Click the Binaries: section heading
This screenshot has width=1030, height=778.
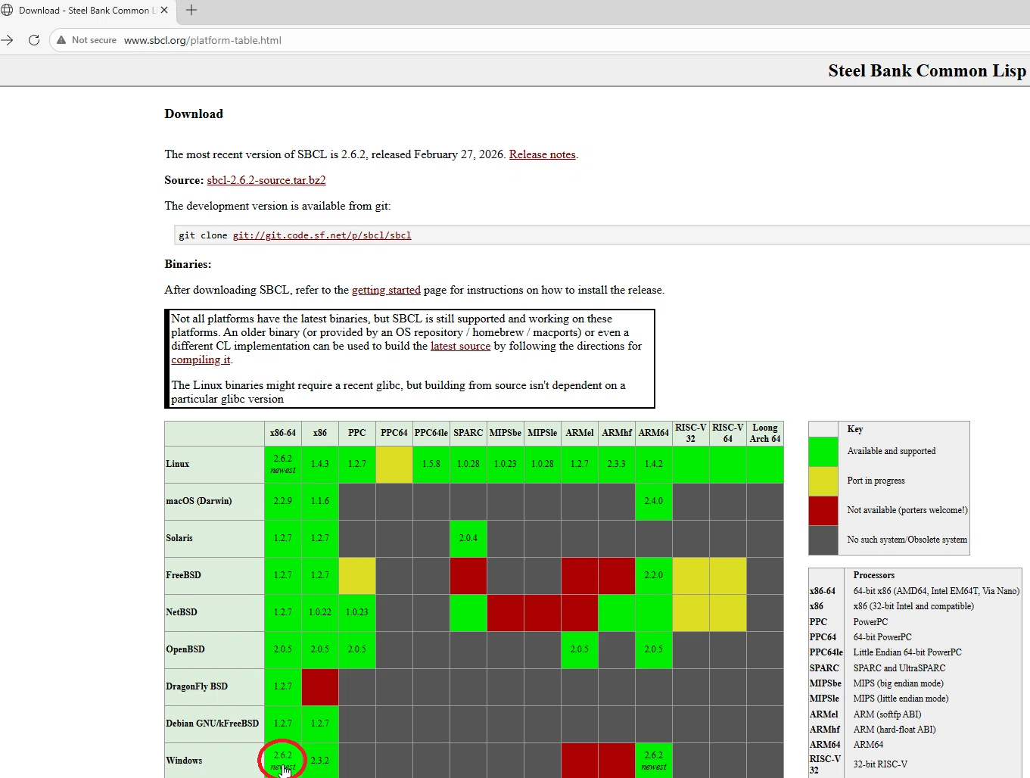(x=188, y=264)
